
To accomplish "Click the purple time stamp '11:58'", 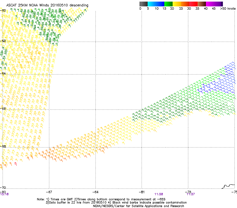I will [x=159, y=194].
